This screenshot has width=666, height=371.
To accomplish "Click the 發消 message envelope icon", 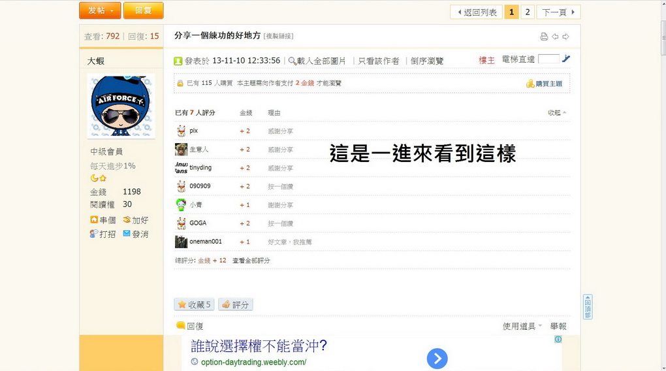I will coord(127,233).
